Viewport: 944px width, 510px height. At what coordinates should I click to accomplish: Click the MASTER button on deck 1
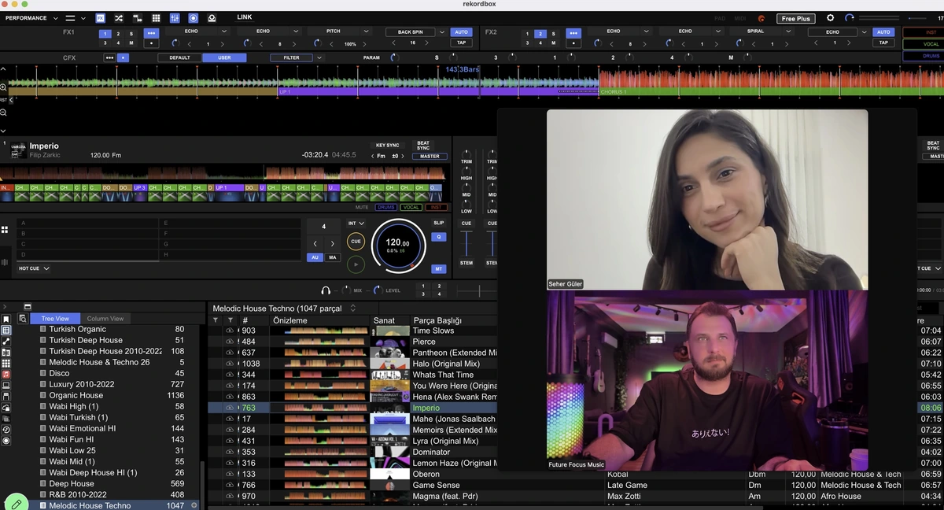[430, 156]
